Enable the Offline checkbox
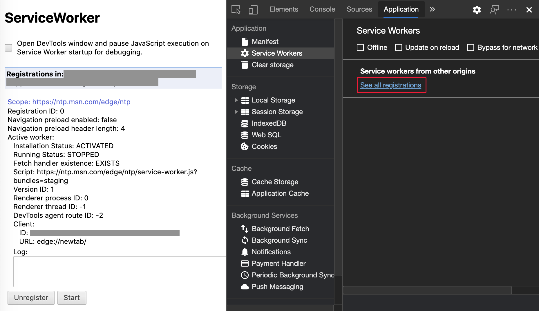Image resolution: width=539 pixels, height=311 pixels. click(x=360, y=47)
